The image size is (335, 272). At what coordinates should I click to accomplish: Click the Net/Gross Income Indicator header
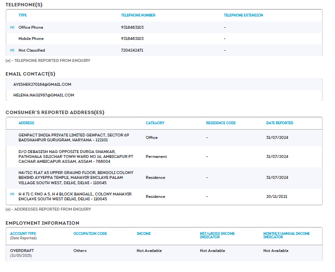point(217,235)
